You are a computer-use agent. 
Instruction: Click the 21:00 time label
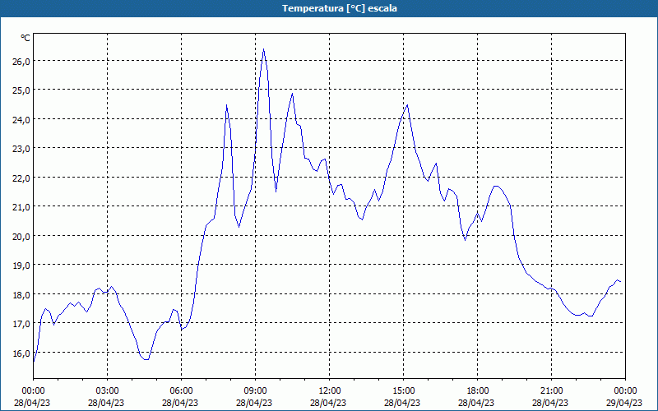[551, 391]
